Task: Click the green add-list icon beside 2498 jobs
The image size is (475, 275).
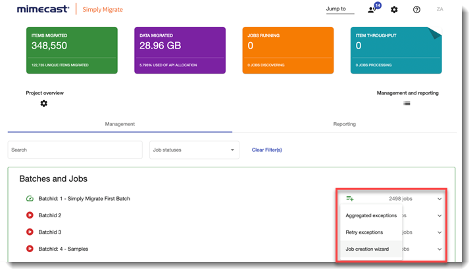Action: (x=350, y=198)
